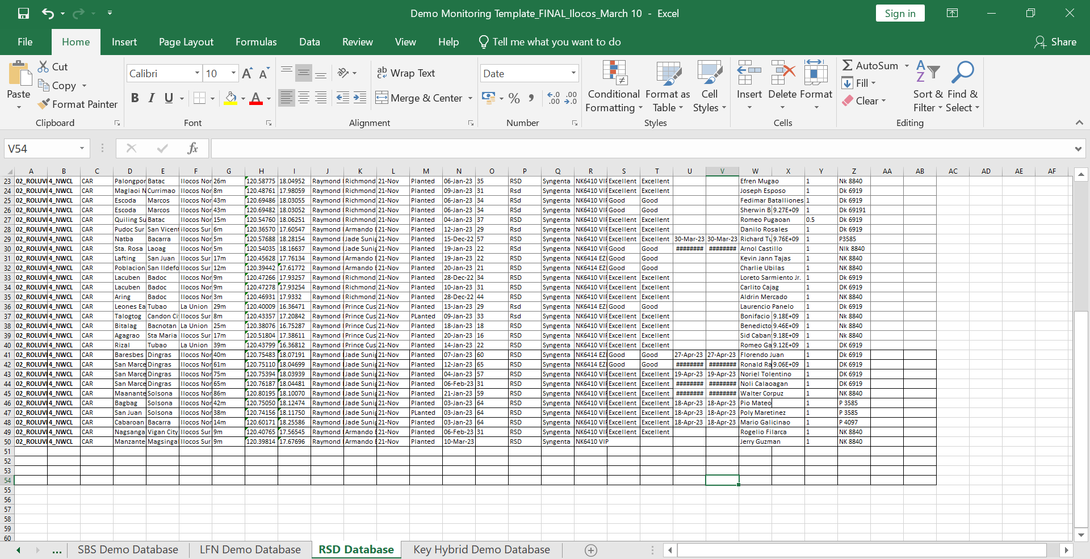Open the font name Calibri dropdown
The width and height of the screenshot is (1090, 559).
pyautogui.click(x=197, y=73)
